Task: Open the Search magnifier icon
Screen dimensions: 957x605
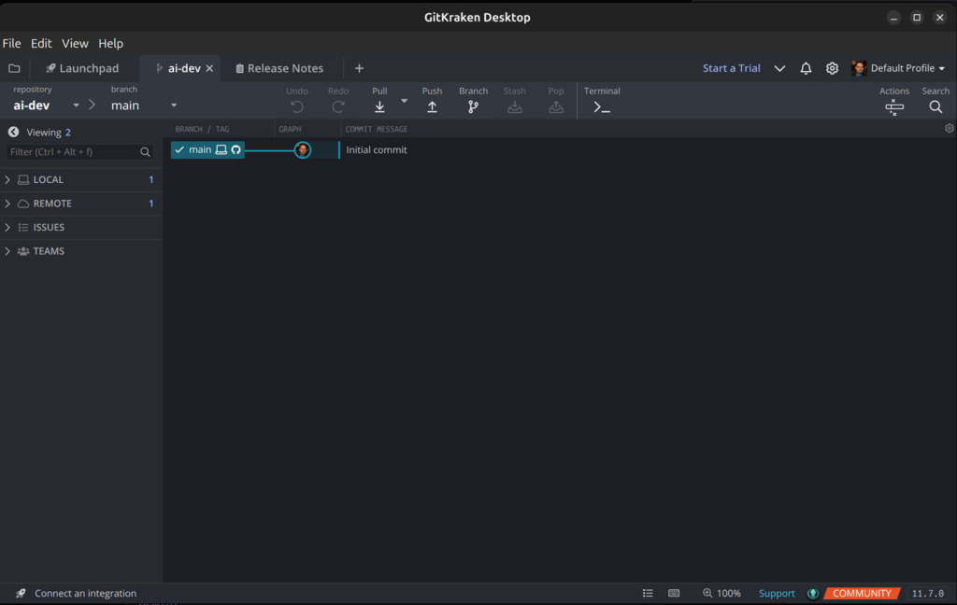Action: point(936,106)
